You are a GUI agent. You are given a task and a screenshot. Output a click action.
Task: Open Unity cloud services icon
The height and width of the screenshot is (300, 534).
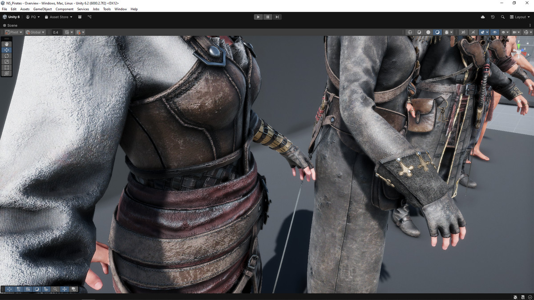click(x=483, y=17)
